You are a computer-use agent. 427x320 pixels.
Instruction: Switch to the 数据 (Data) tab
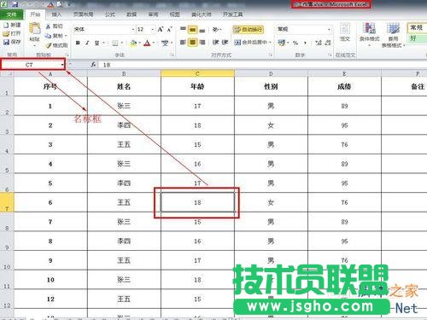point(132,15)
